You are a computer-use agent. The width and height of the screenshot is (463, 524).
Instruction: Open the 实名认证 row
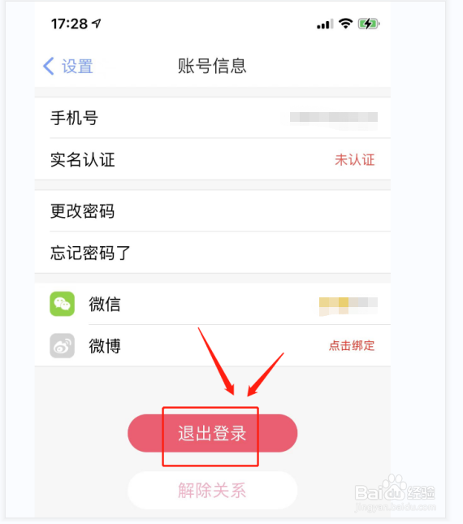(213, 159)
